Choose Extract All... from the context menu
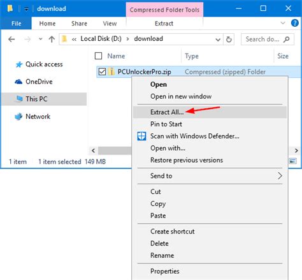The image size is (302, 280). click(167, 112)
